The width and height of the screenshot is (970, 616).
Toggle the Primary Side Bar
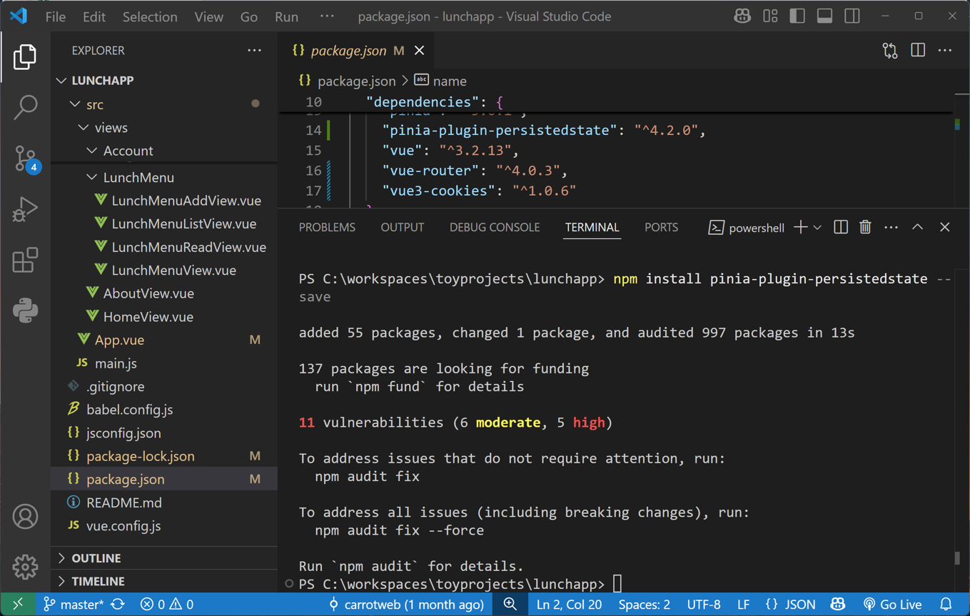pyautogui.click(x=797, y=16)
